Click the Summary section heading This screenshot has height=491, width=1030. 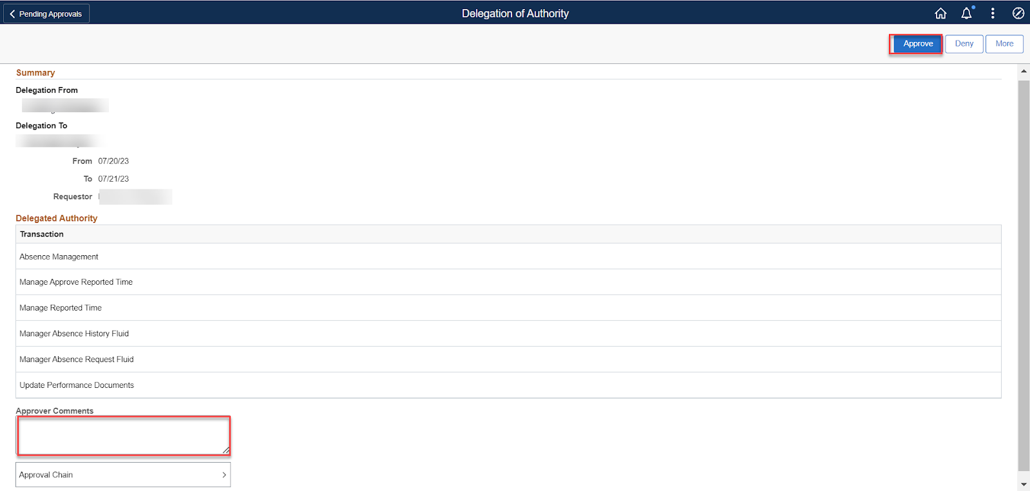[x=35, y=73]
